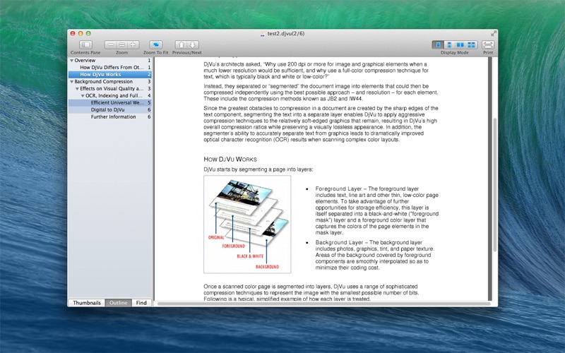The image size is (565, 353).
Task: Switch to the Find tab
Action: pos(142,303)
